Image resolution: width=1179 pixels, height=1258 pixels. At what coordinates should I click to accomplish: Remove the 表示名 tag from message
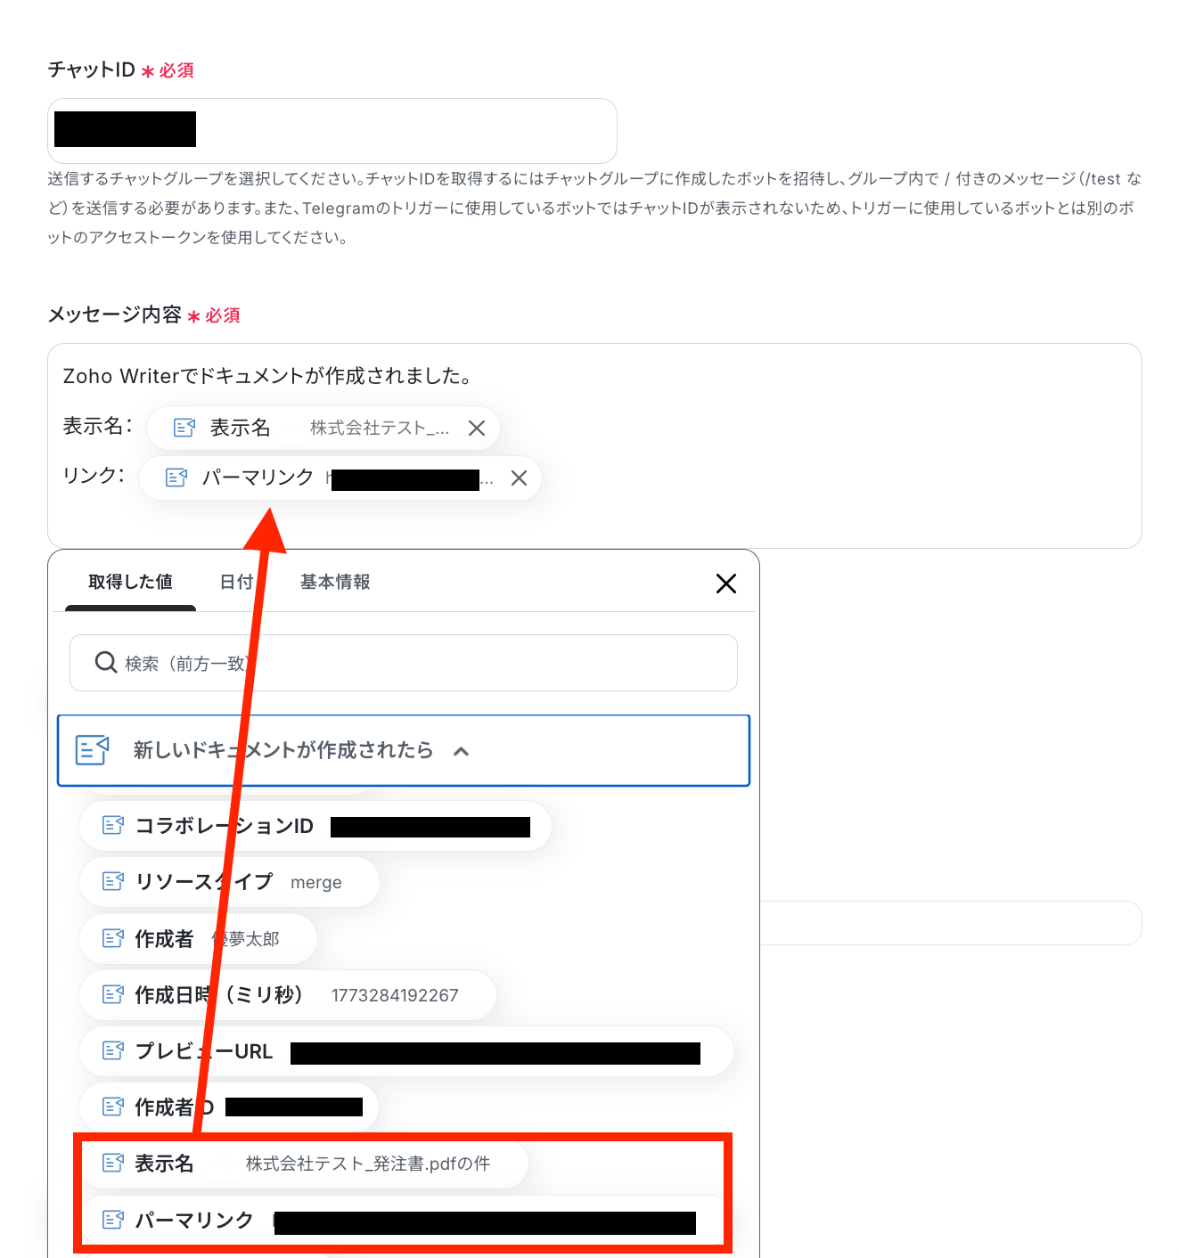pos(477,429)
